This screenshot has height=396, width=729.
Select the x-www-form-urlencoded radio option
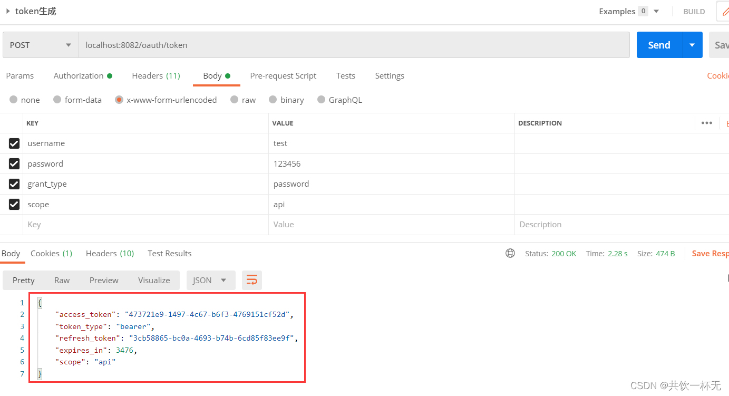[119, 100]
